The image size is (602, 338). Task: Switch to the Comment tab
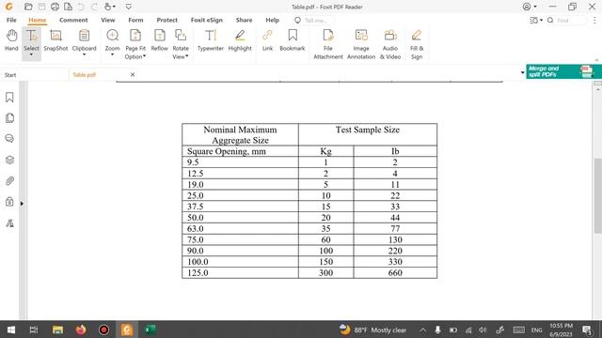[73, 20]
